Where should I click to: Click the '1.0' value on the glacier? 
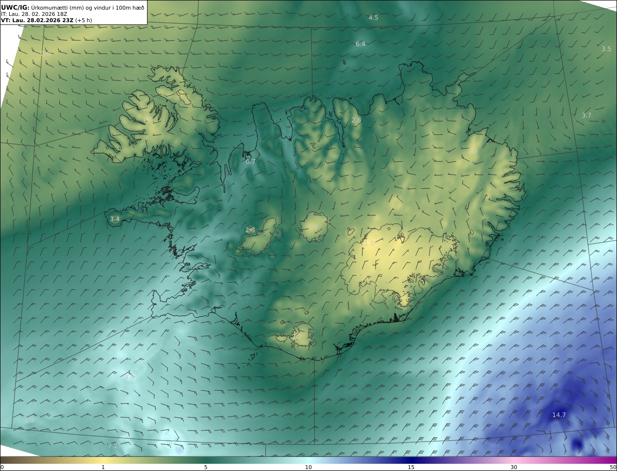coord(369,244)
